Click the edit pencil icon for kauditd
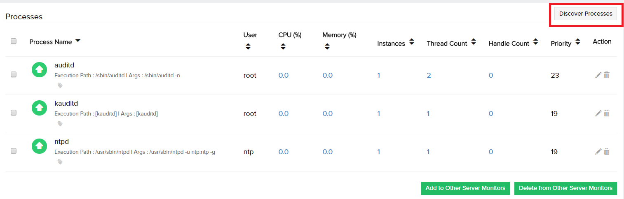 point(598,113)
